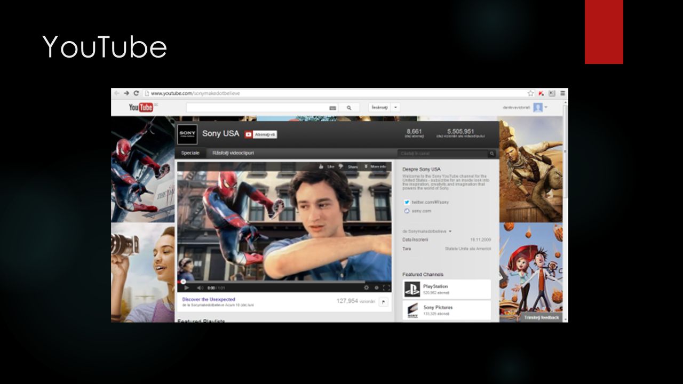Image resolution: width=683 pixels, height=384 pixels.
Task: Click the username text beside the avatar
Action: pos(517,107)
